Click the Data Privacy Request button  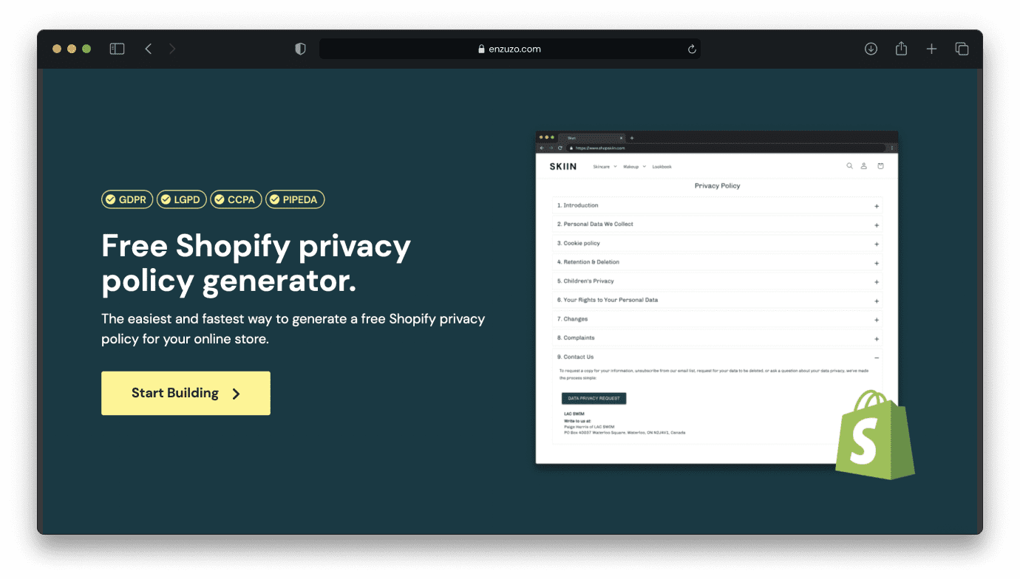(x=594, y=398)
